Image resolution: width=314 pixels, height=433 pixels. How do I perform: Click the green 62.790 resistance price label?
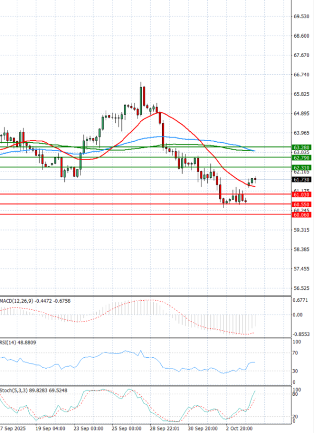301,157
